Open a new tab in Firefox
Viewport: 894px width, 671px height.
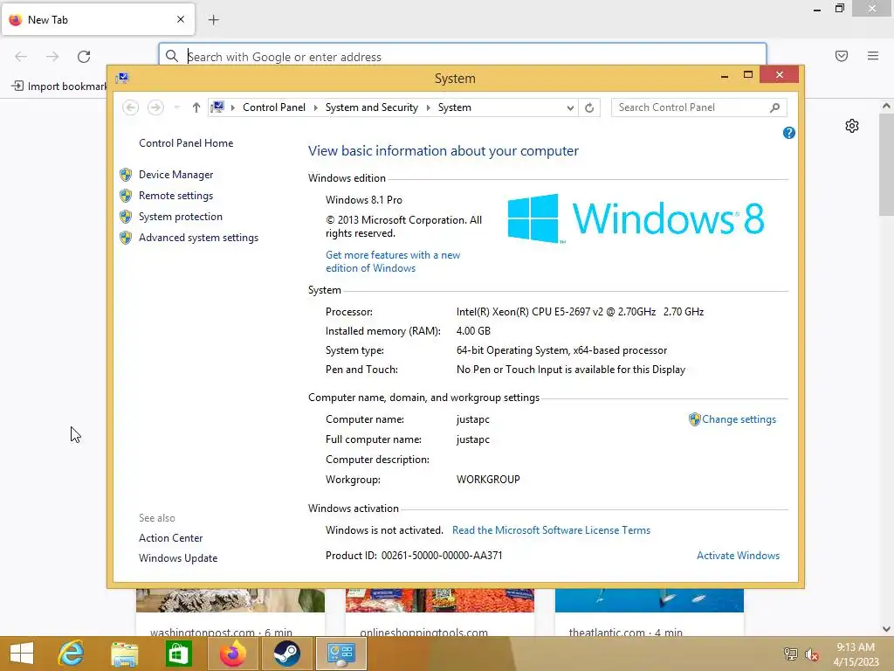[x=213, y=20]
